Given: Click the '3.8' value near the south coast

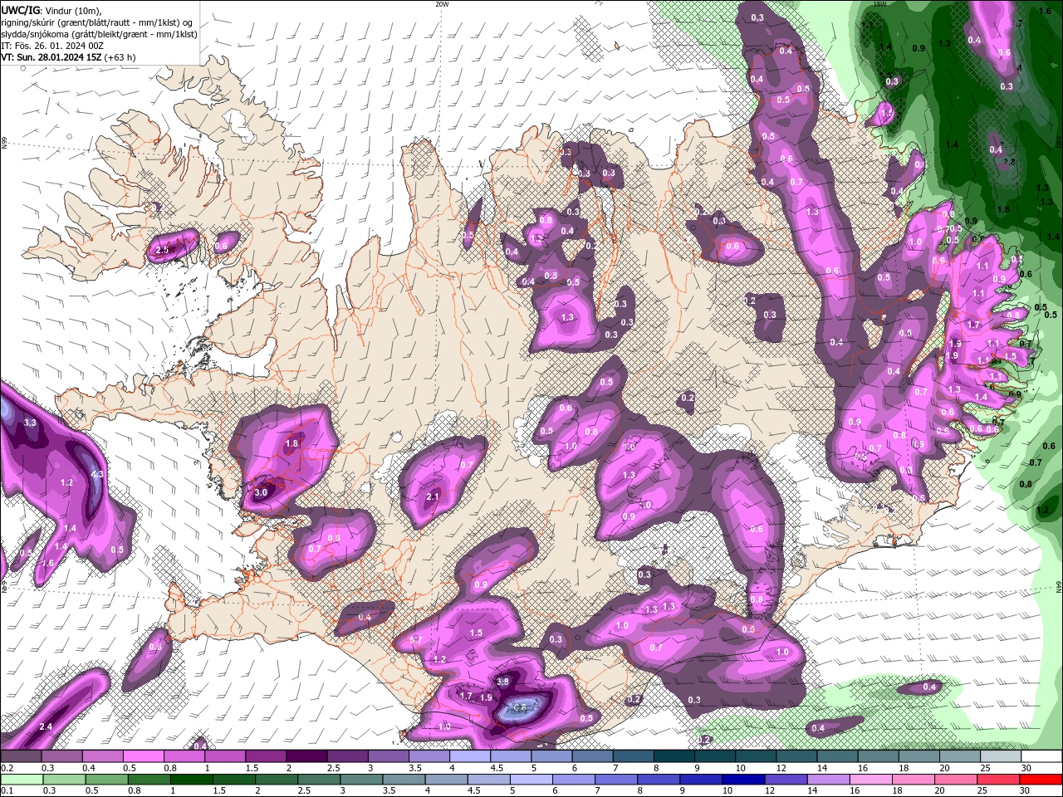Looking at the screenshot, I should click(x=502, y=682).
